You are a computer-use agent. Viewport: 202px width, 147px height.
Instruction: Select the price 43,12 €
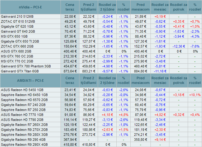point(70,27)
